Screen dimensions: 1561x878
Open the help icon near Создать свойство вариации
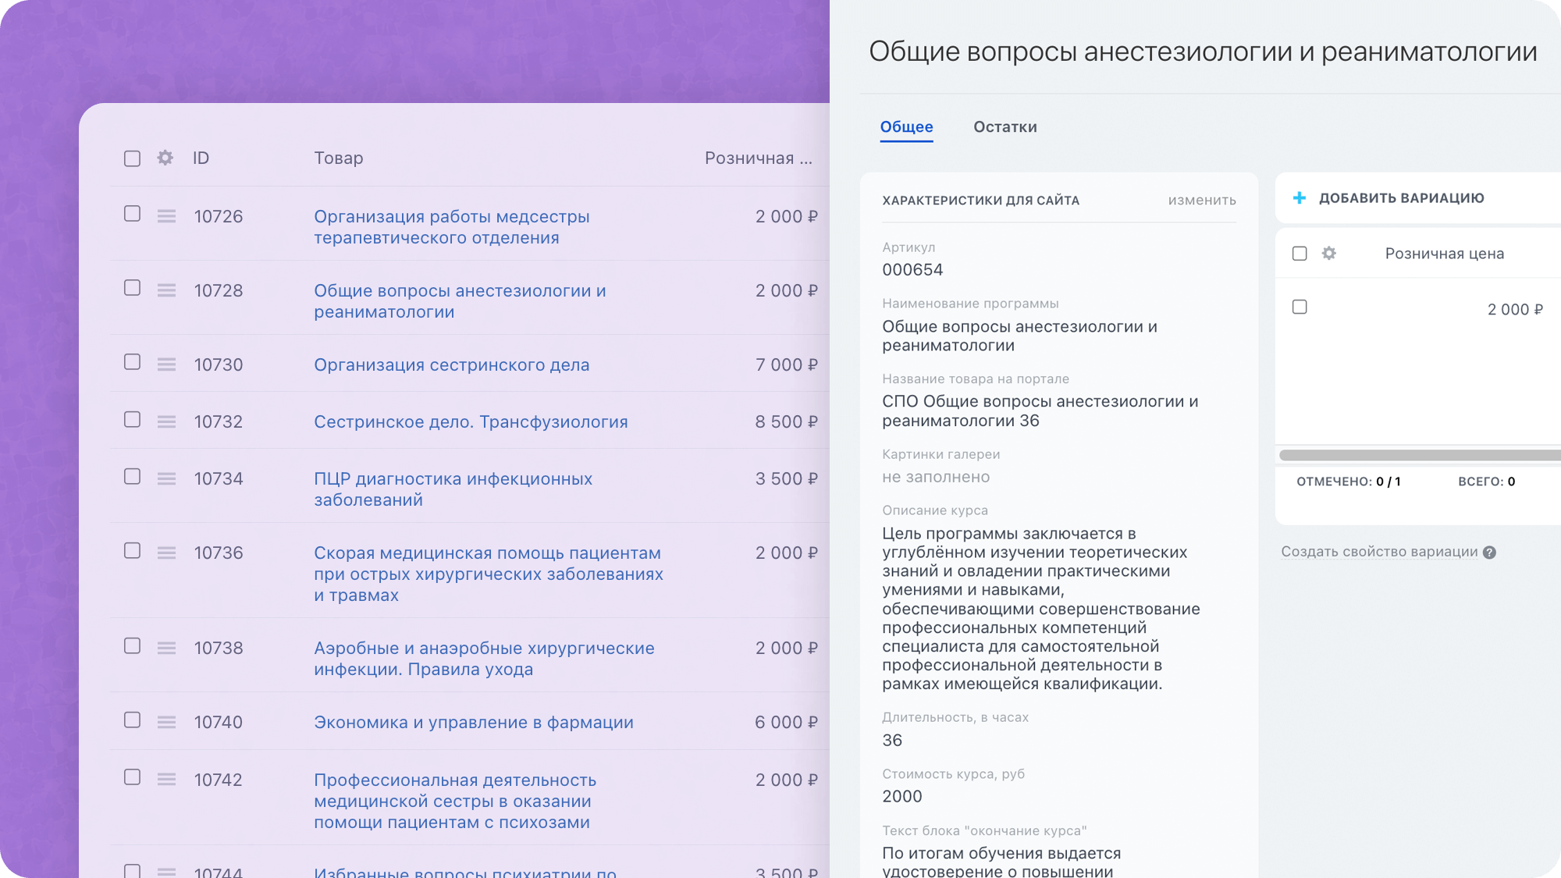tap(1489, 552)
